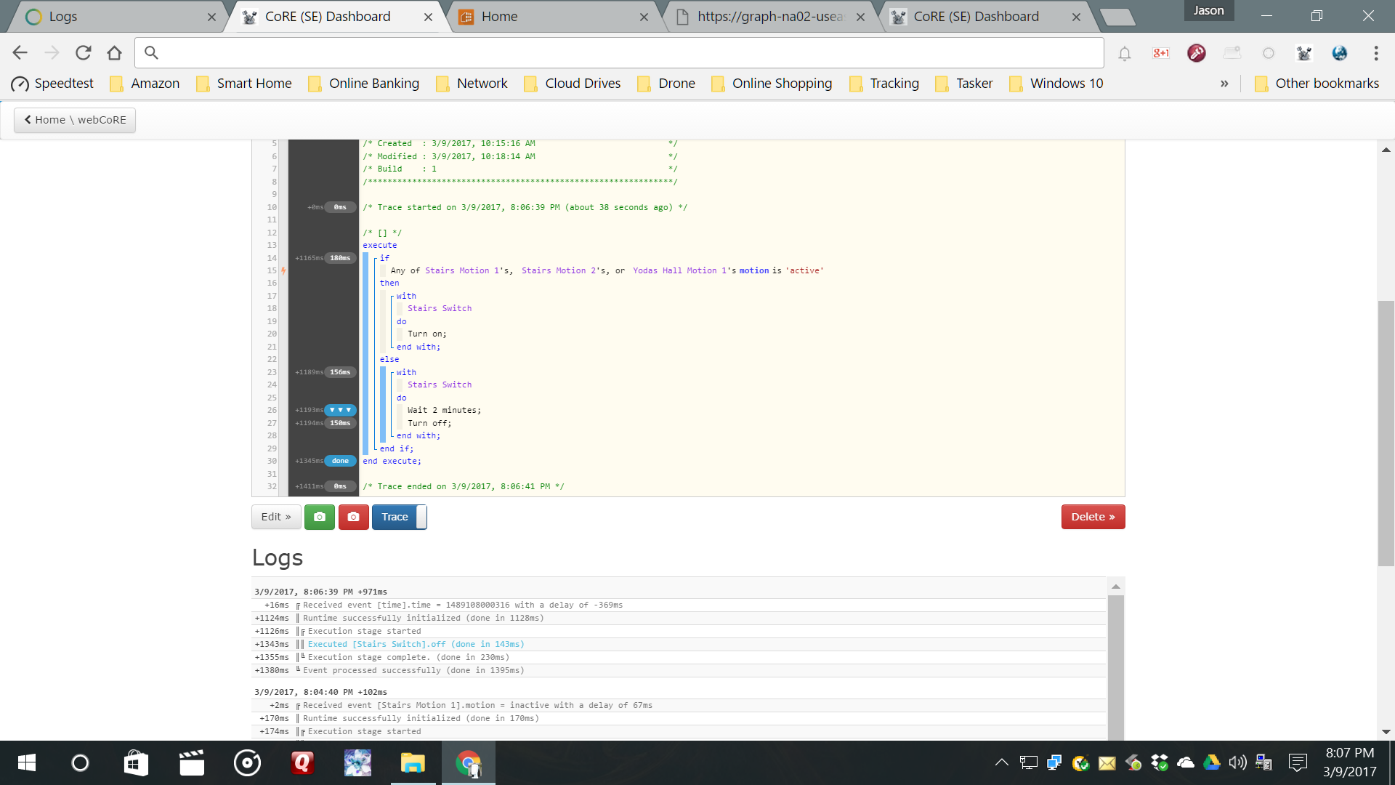This screenshot has height=785, width=1395.
Task: Click the address bar input field
Action: tap(625, 52)
